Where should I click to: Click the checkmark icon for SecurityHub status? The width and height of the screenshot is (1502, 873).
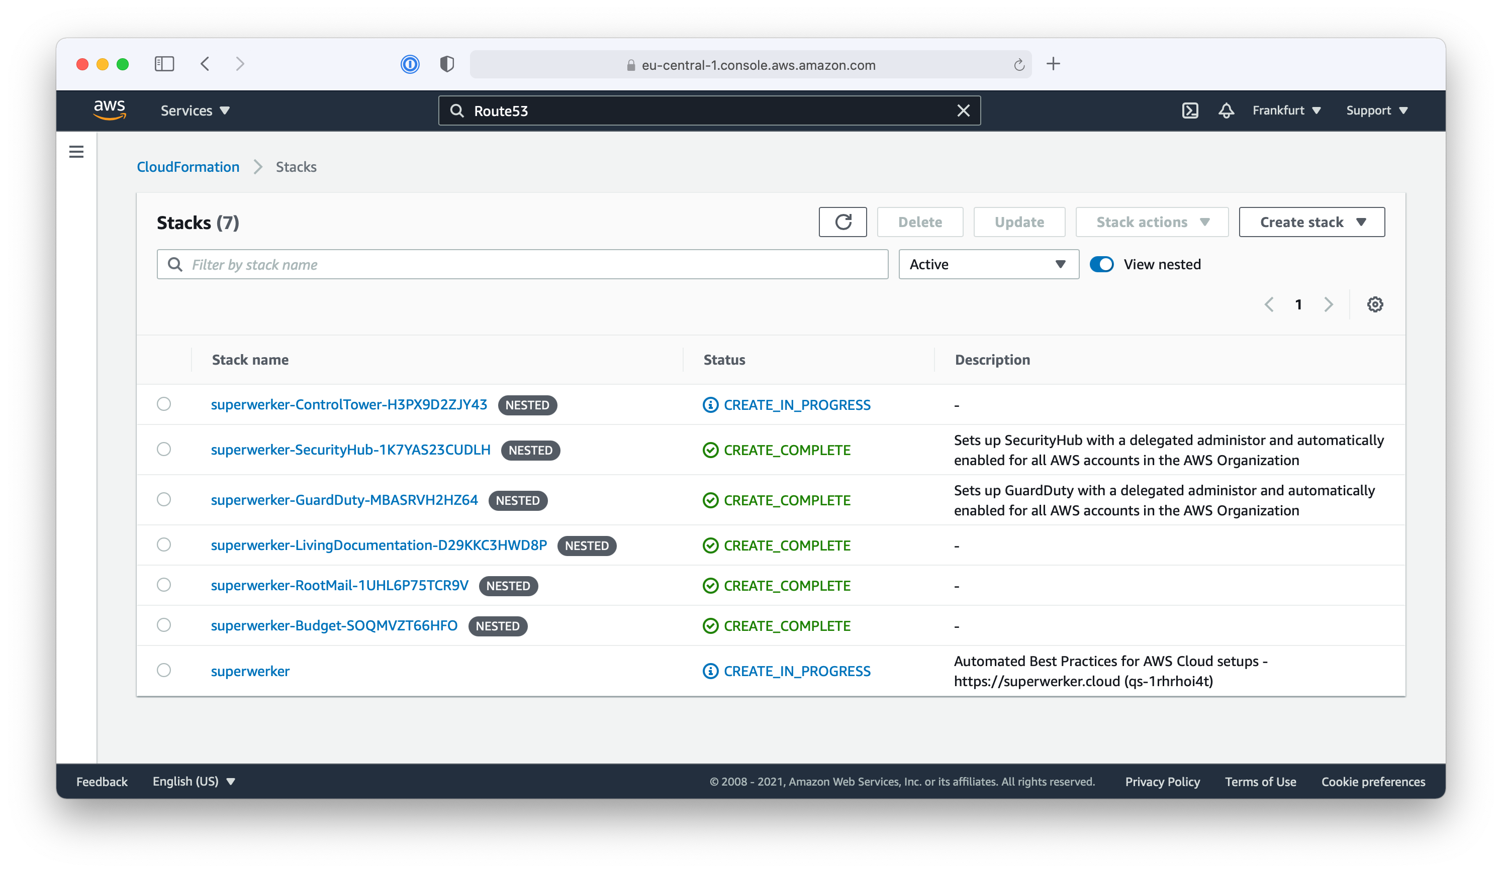click(x=710, y=450)
